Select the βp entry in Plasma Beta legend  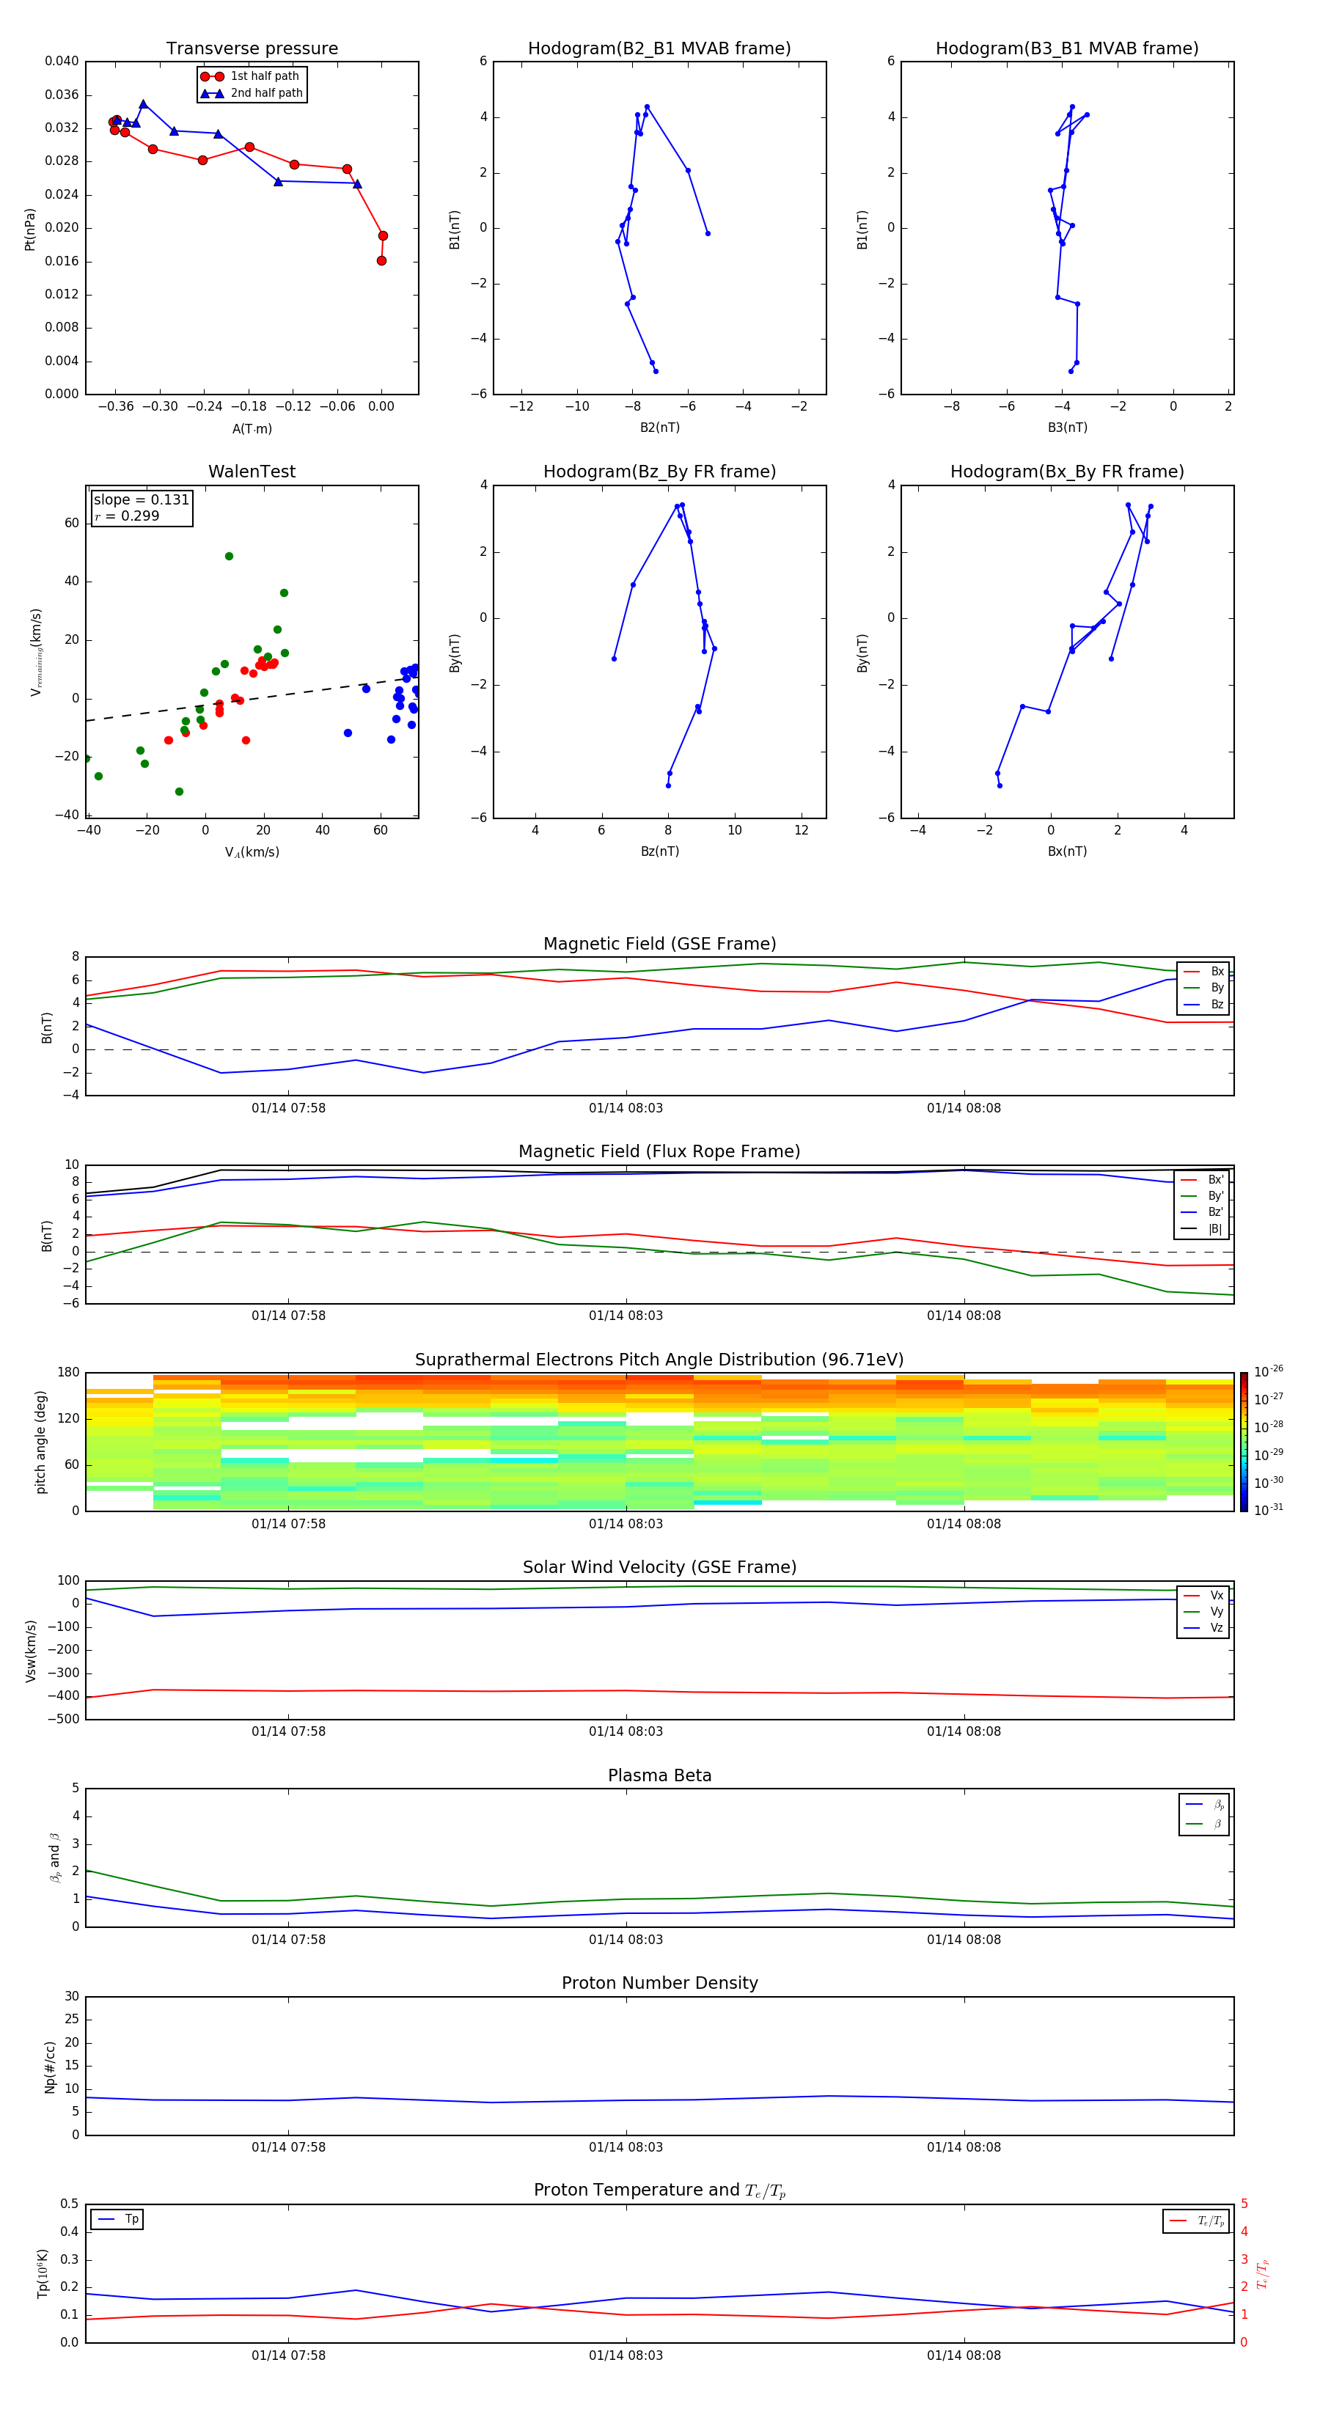(1204, 1805)
